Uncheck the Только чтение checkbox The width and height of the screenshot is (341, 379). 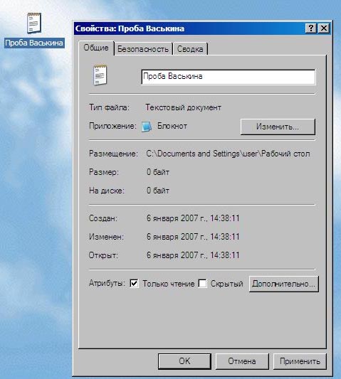[x=134, y=283]
